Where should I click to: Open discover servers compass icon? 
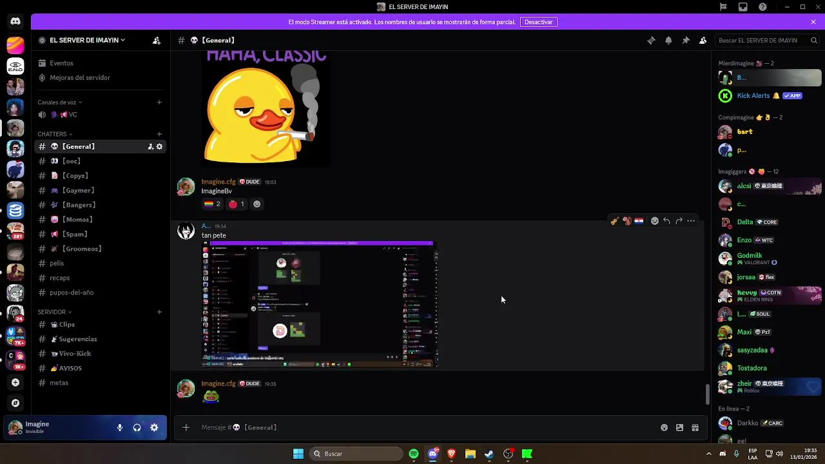[x=15, y=403]
